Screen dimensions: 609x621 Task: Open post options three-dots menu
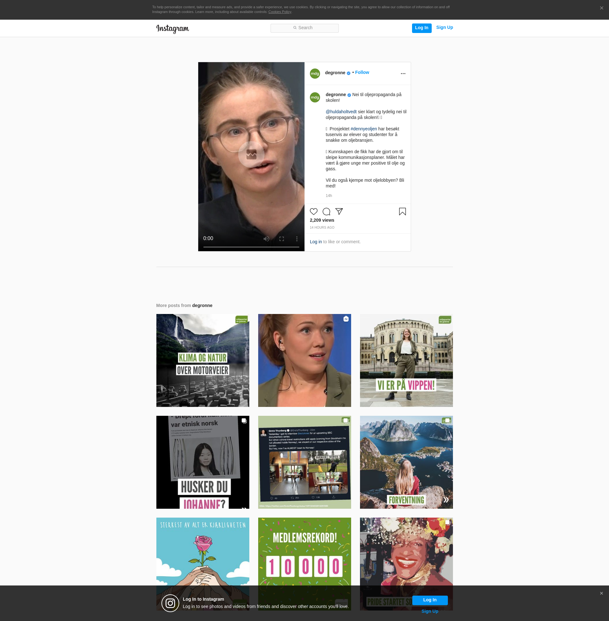(x=403, y=74)
